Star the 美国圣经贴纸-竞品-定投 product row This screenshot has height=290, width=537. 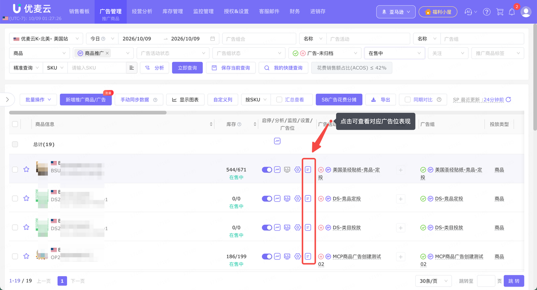coord(26,169)
